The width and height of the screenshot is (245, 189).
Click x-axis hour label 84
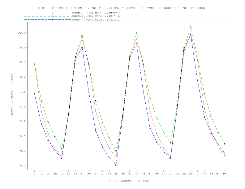click(x=225, y=174)
